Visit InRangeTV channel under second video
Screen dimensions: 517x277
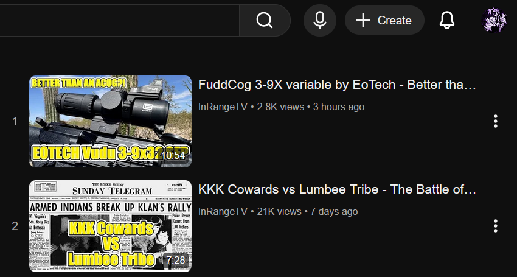pos(223,212)
